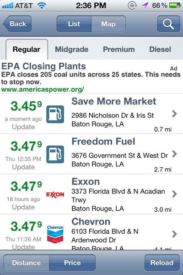
Task: Tap the magnifying glass search icon
Action: click(x=168, y=24)
